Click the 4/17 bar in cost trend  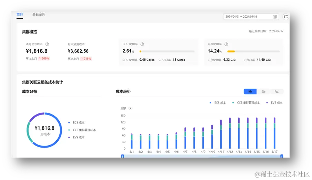tap(274, 133)
